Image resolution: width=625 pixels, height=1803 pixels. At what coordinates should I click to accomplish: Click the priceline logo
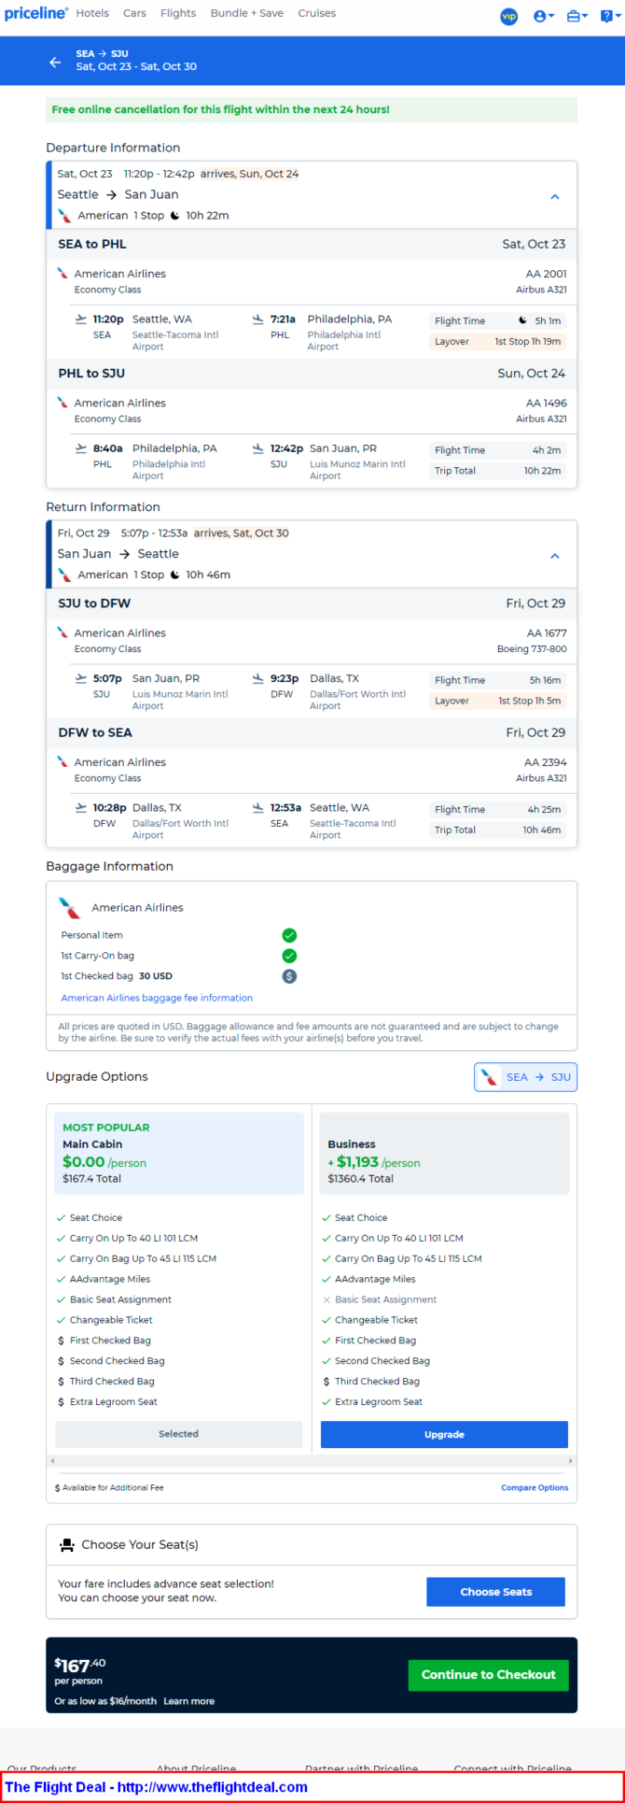36,13
